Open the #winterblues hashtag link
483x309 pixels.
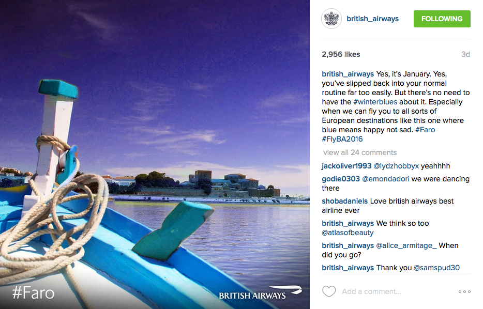pyautogui.click(x=375, y=102)
